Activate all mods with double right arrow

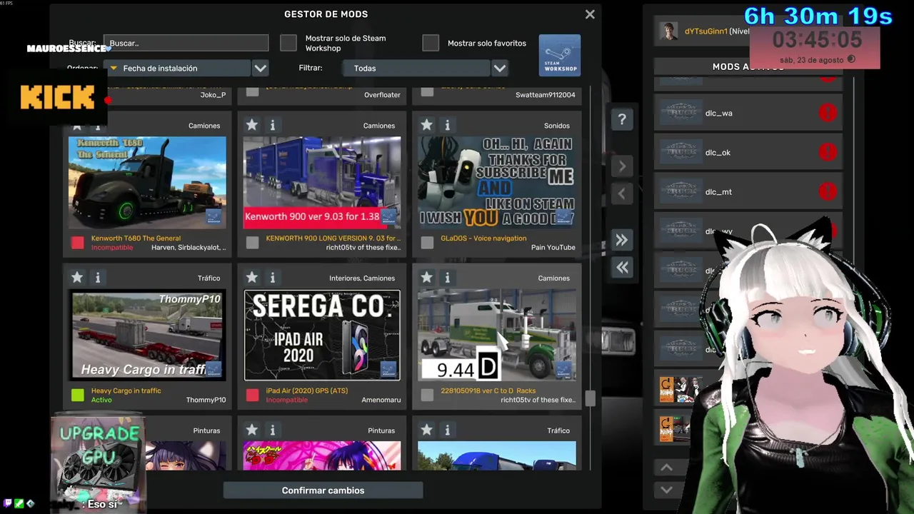tap(622, 240)
